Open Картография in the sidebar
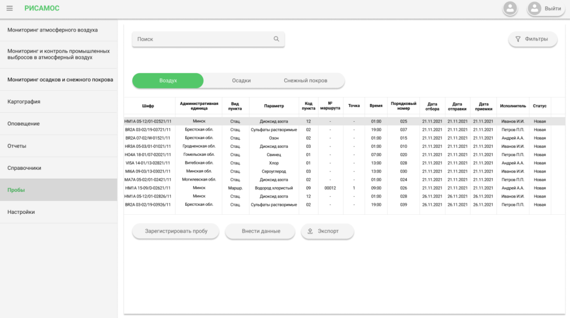This screenshot has height=318, width=570. [x=24, y=102]
